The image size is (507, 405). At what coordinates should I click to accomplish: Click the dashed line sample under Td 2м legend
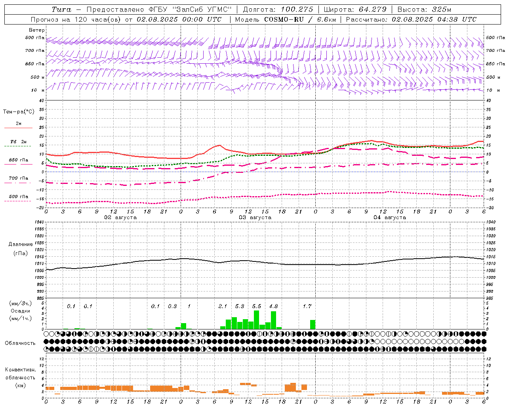(18, 146)
